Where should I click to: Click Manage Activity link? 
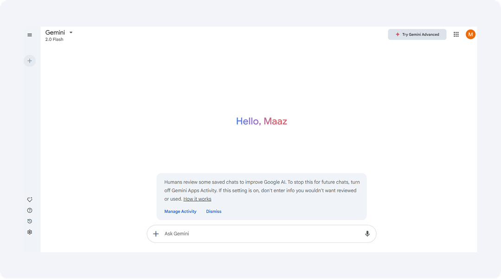click(180, 211)
